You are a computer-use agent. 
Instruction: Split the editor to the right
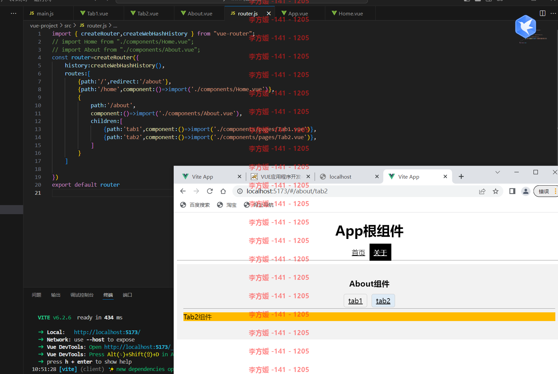pos(543,13)
